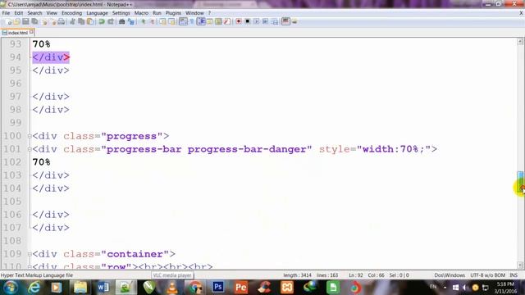Click the Save All toolbar icon

[x=34, y=22]
